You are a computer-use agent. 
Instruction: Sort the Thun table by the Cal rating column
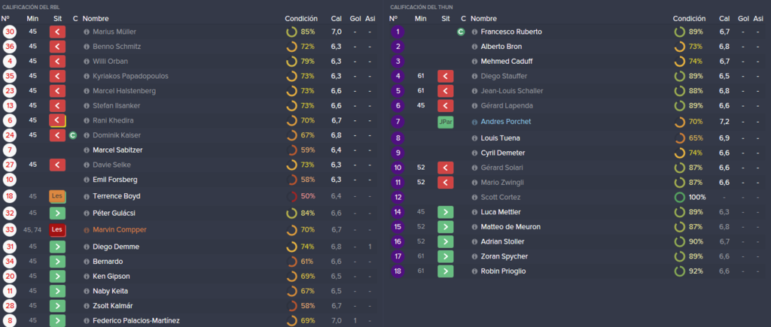click(724, 19)
